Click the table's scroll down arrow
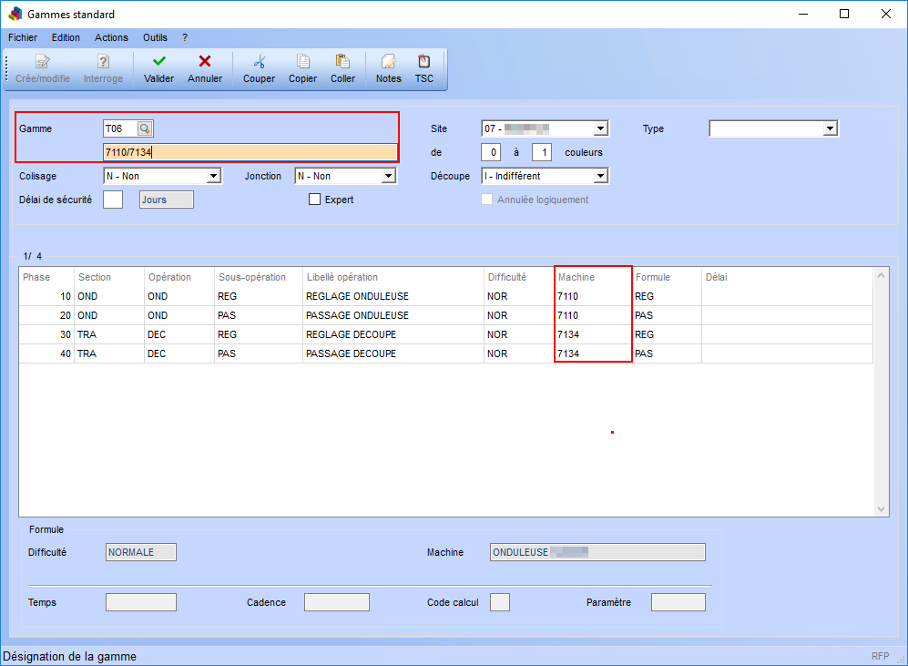 click(x=881, y=509)
